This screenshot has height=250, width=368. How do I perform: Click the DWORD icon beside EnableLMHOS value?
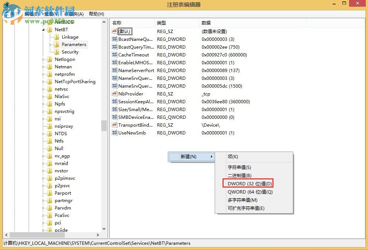pyautogui.click(x=115, y=62)
